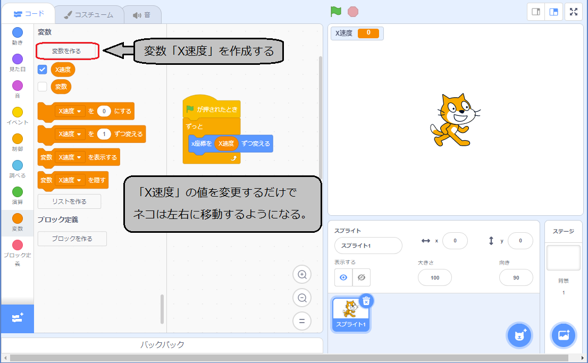The width and height of the screenshot is (588, 363).
Task: Zoom in the code workspace
Action: (302, 274)
